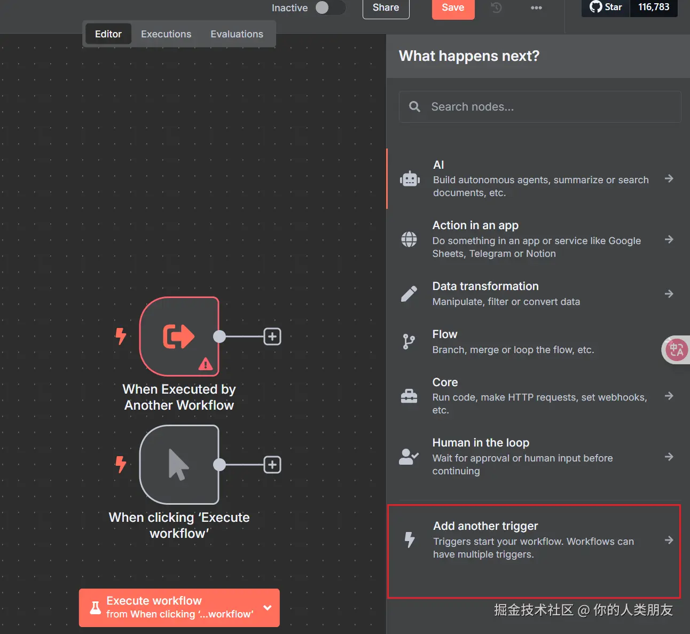Click the Core toolbox icon
The image size is (690, 634).
[x=409, y=396]
